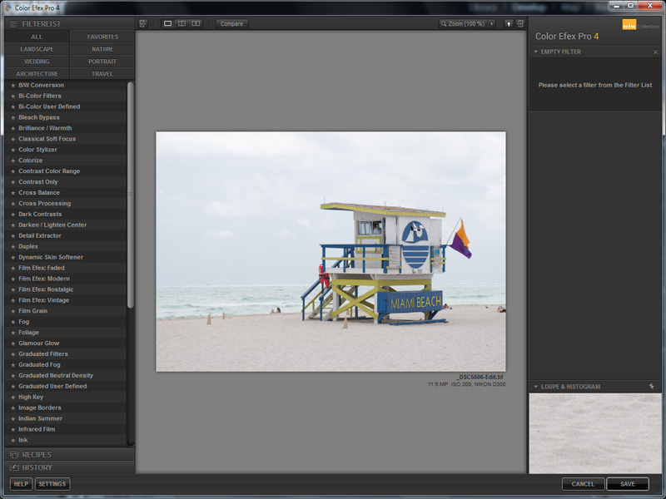Filter the list by Wedding
The height and width of the screenshot is (499, 666).
37,61
